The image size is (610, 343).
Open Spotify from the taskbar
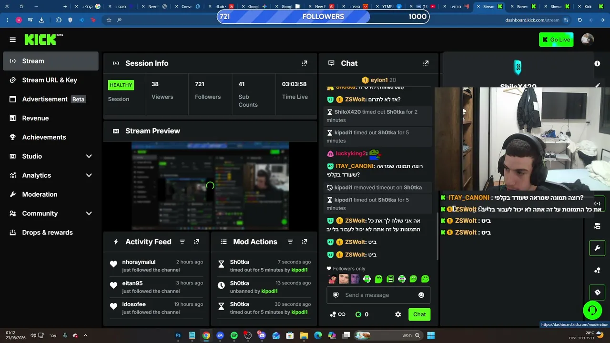tap(234, 335)
